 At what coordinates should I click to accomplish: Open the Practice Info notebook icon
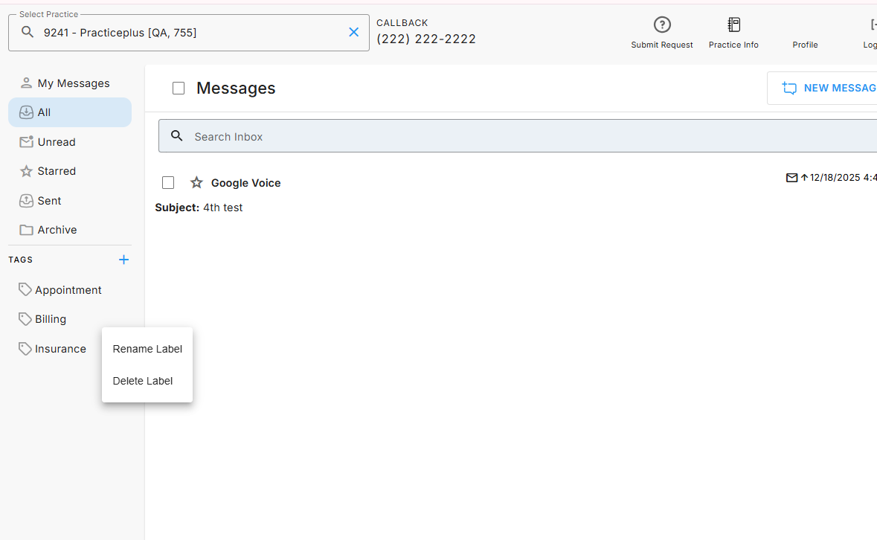tap(733, 25)
